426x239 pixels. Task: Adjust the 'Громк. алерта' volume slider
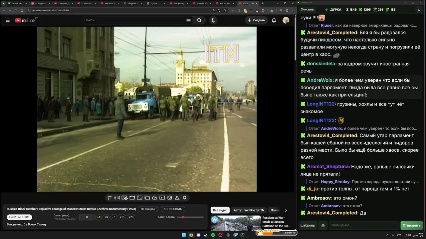click(190, 217)
